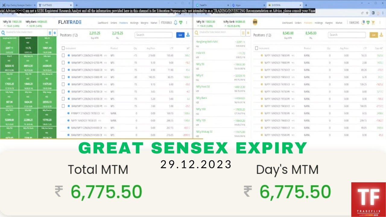Open the Flattrade three-dot account menu
This screenshot has width=386, height=217.
pyautogui.click(x=187, y=23)
